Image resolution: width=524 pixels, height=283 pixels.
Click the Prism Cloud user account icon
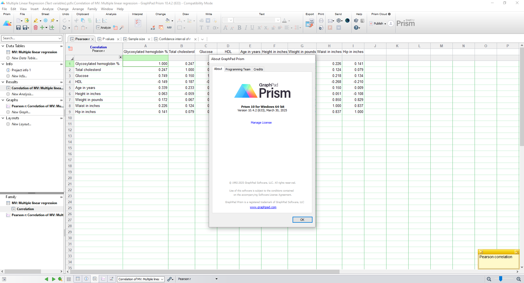(391, 23)
